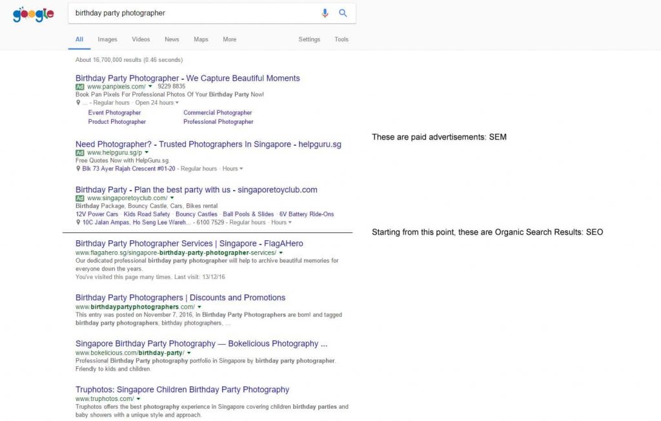Click the Ad badge beside www.helpguru.sg/p
This screenshot has height=421, width=661.
(79, 152)
